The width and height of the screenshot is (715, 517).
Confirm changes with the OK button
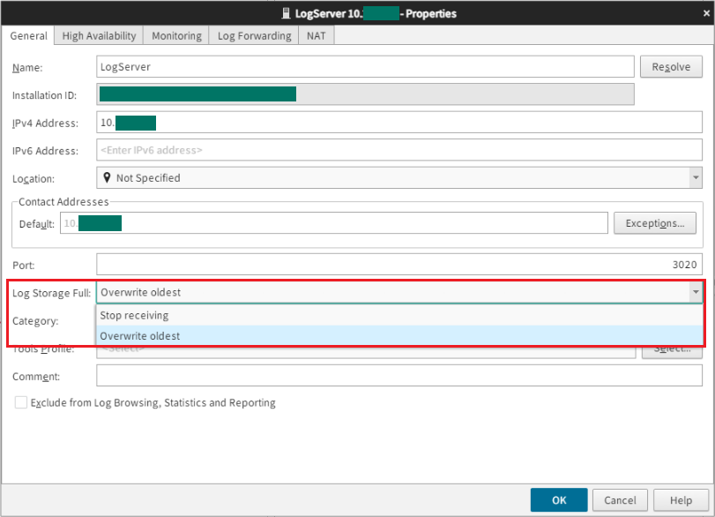click(558, 498)
